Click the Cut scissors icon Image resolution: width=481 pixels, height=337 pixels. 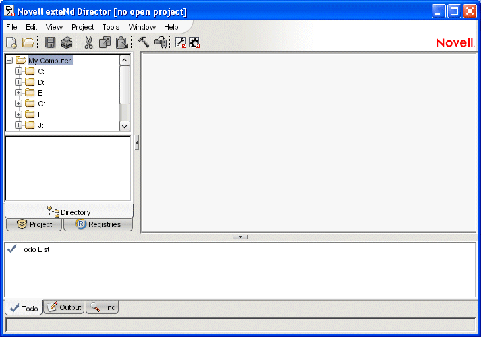coord(88,42)
